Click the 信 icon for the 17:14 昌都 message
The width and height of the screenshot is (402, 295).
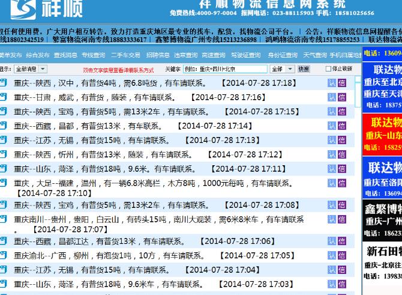coord(342,126)
